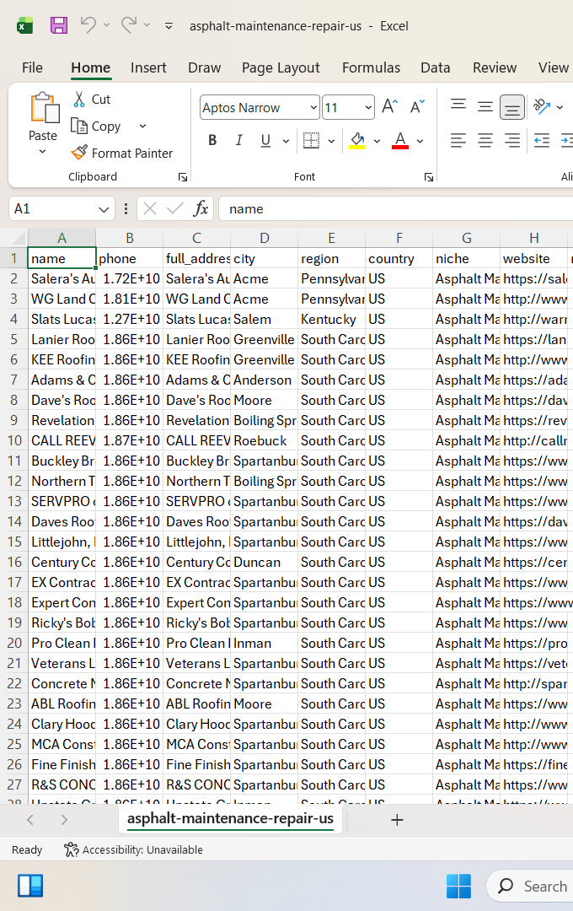Open the Widgets panel taskbar icon

[x=30, y=886]
